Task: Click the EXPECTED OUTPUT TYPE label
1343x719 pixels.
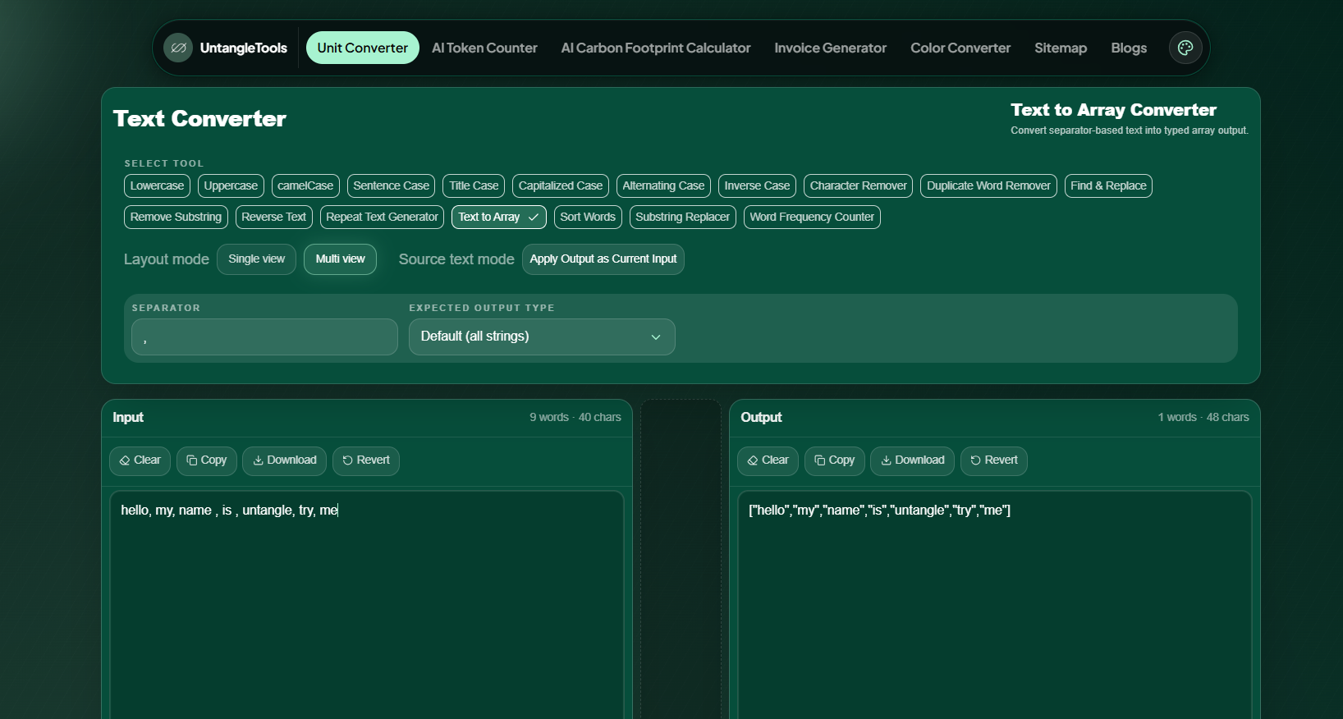Action: tap(482, 308)
